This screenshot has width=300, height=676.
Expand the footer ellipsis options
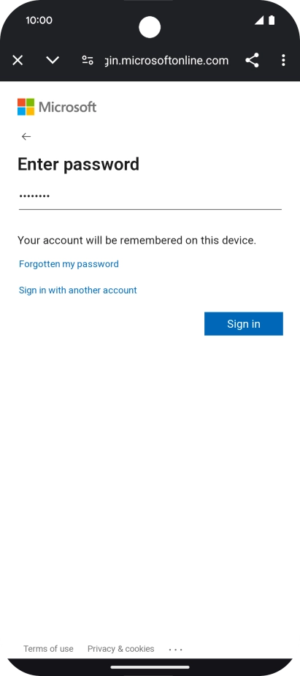point(176,649)
